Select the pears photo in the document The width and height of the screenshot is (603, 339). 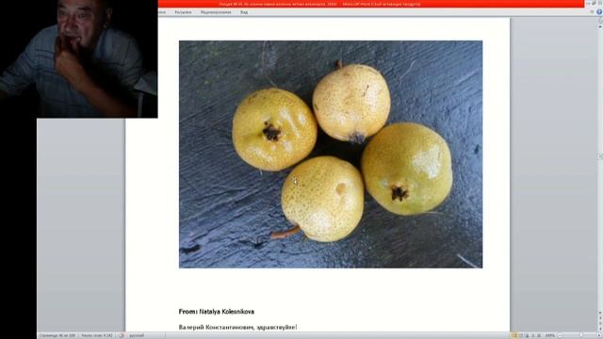coord(331,154)
